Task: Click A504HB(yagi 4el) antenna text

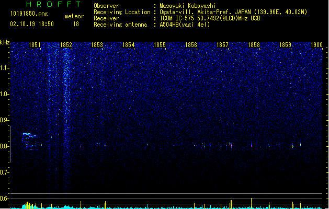Action: (185, 25)
